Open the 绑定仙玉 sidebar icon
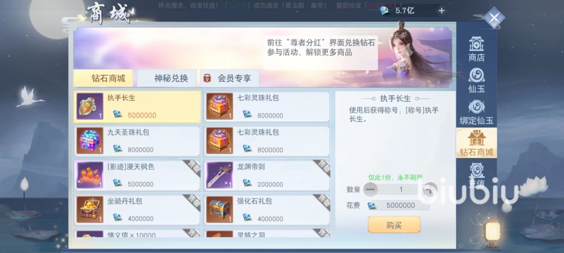Image resolution: width=564 pixels, height=253 pixels. point(476,113)
